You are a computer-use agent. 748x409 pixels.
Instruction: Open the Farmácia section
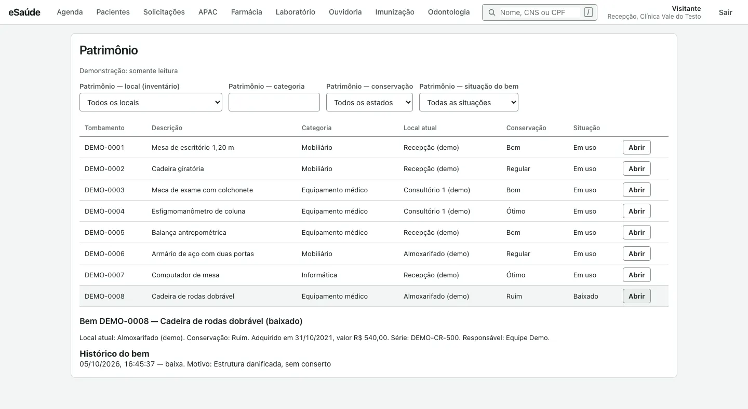247,12
